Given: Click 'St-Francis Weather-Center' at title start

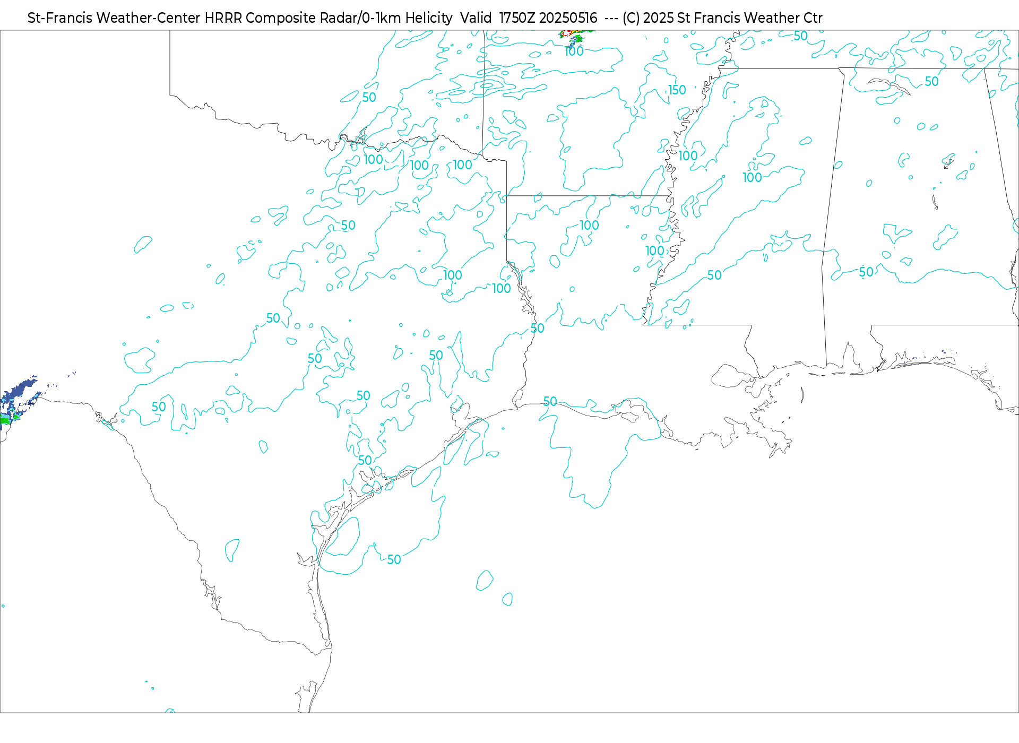Looking at the screenshot, I should pos(114,18).
